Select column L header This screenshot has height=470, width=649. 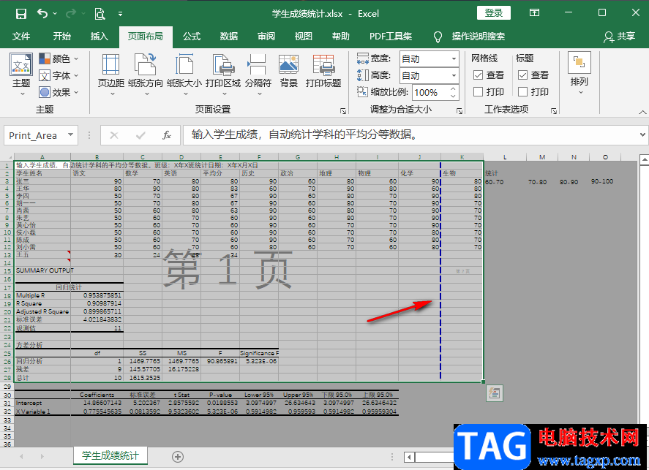click(505, 157)
